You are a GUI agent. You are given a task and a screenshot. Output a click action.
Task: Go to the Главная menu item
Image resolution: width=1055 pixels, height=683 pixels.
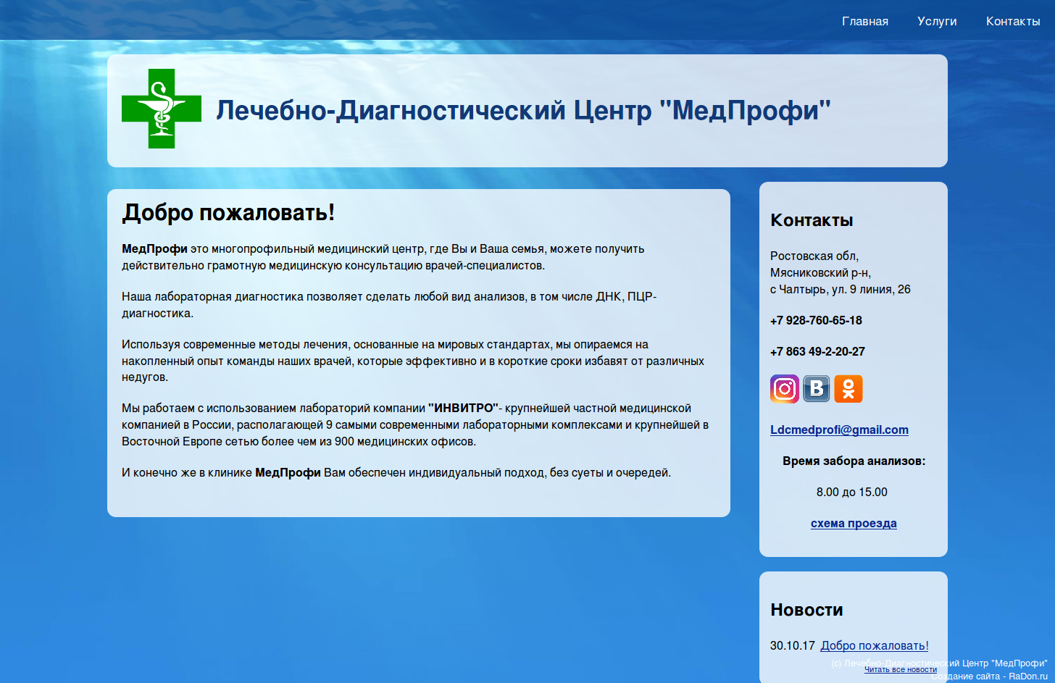865,21
